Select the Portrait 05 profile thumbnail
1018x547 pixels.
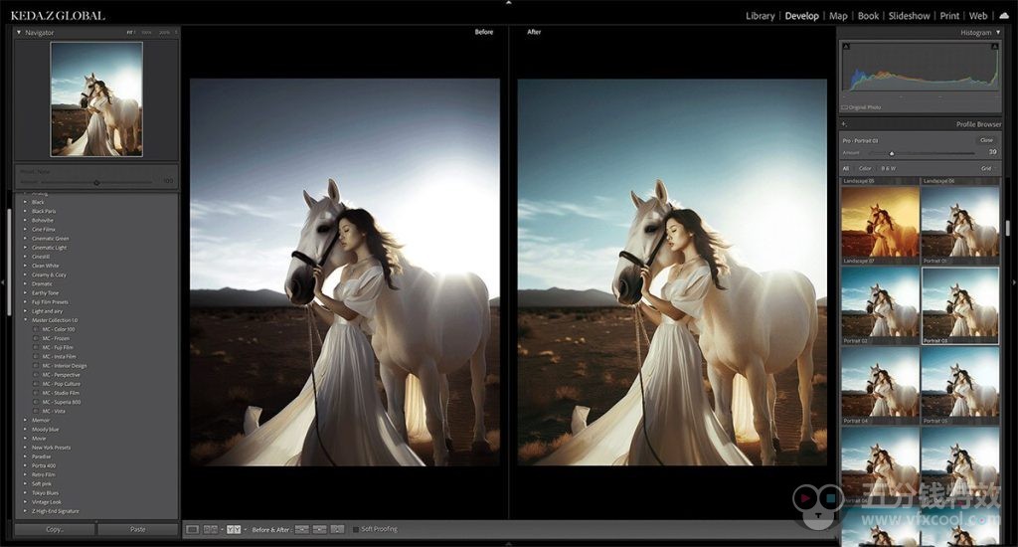tap(960, 382)
